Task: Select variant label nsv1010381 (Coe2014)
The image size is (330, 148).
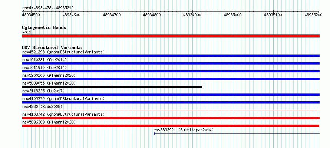Action: point(44,60)
